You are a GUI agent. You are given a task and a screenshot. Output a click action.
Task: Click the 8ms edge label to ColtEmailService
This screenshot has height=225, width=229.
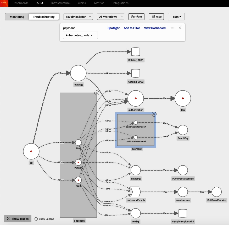coord(202,192)
